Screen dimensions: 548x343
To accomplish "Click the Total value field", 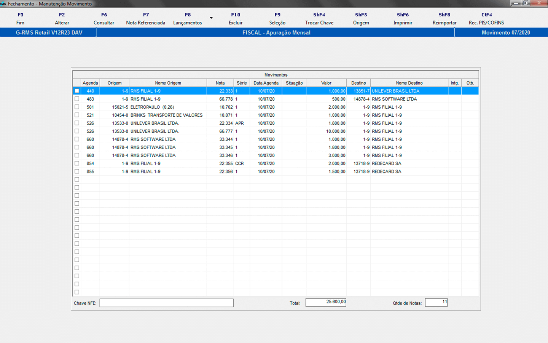I will [x=326, y=302].
